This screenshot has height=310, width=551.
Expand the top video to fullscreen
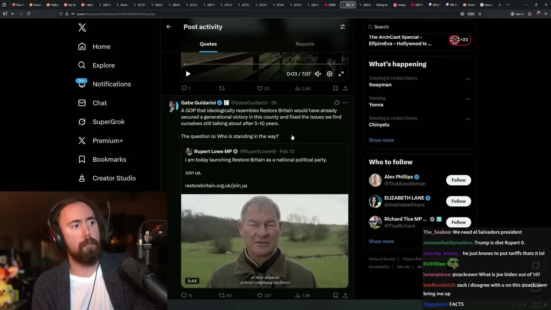(x=341, y=74)
